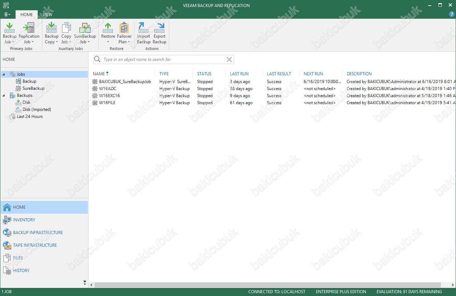Open the Backup Job dropdown arrow

pos(13,42)
